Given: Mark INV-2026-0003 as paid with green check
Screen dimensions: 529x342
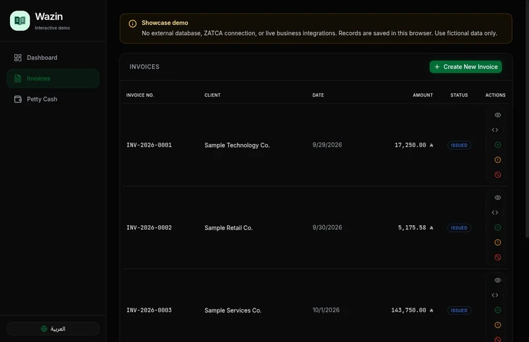Looking at the screenshot, I should 498,310.
